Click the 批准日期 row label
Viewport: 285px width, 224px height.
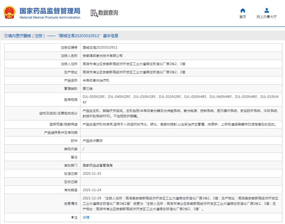point(71,174)
